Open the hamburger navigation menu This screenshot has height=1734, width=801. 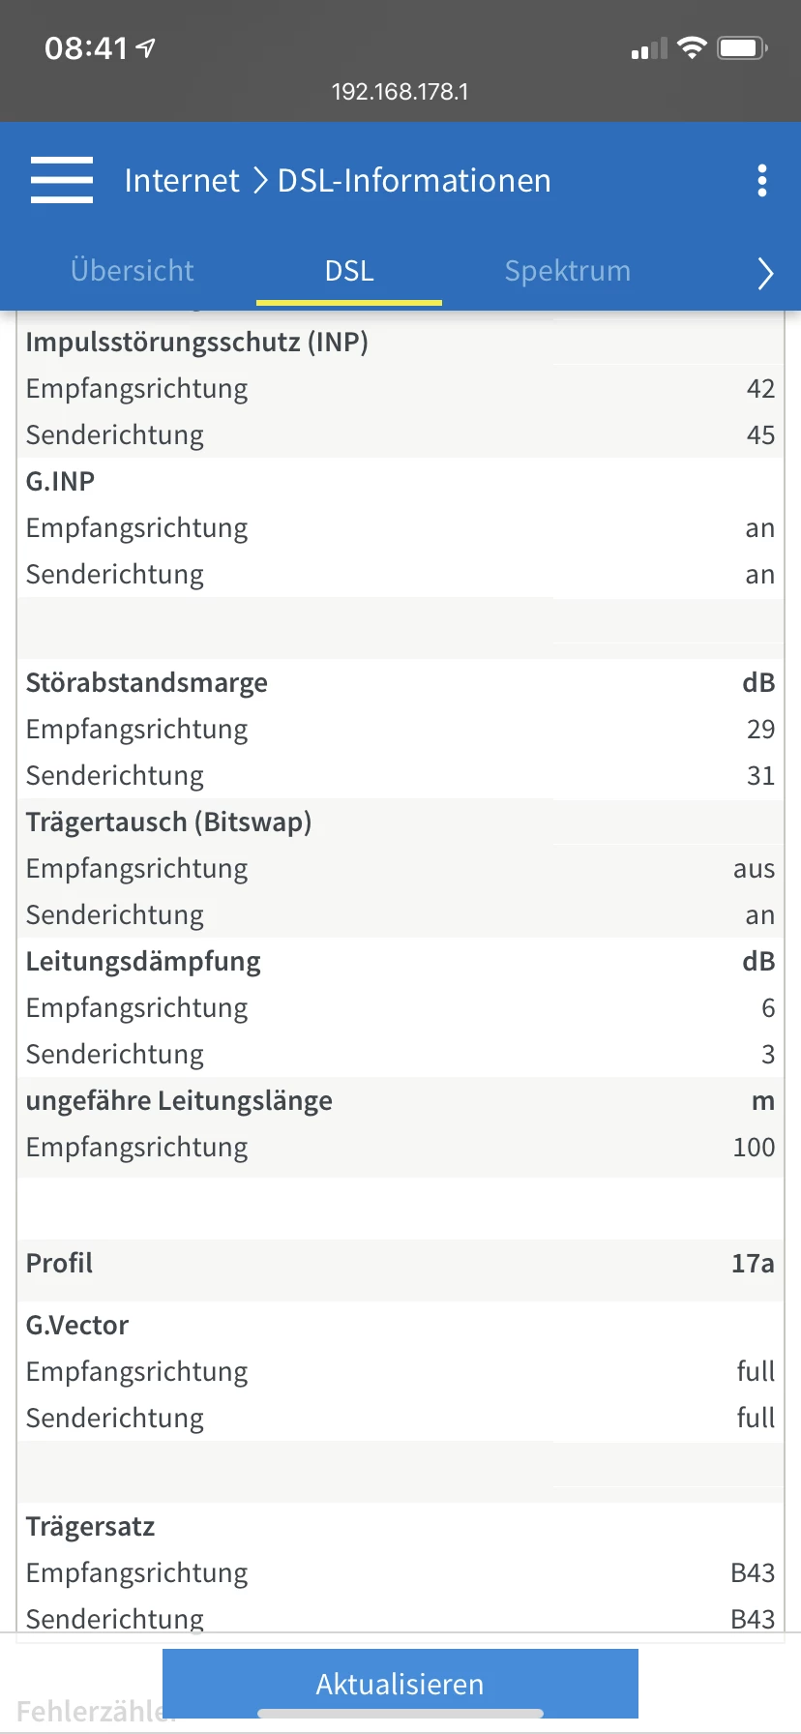[62, 180]
